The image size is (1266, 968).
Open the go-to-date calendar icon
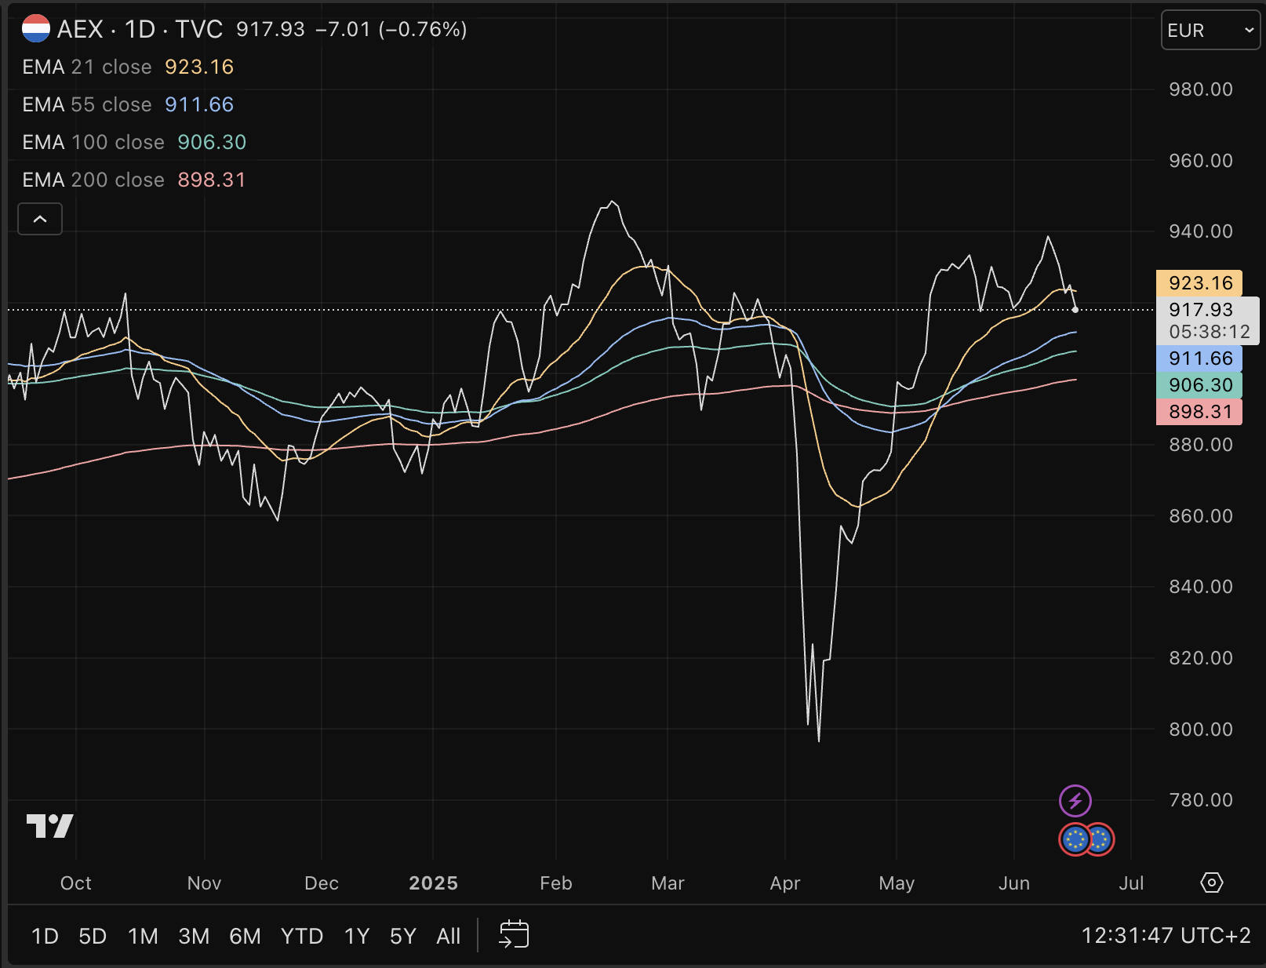pyautogui.click(x=514, y=935)
